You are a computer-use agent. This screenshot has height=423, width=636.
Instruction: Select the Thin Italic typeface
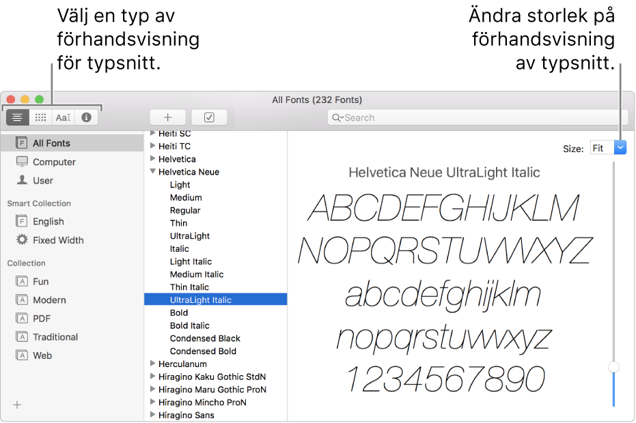tap(189, 287)
